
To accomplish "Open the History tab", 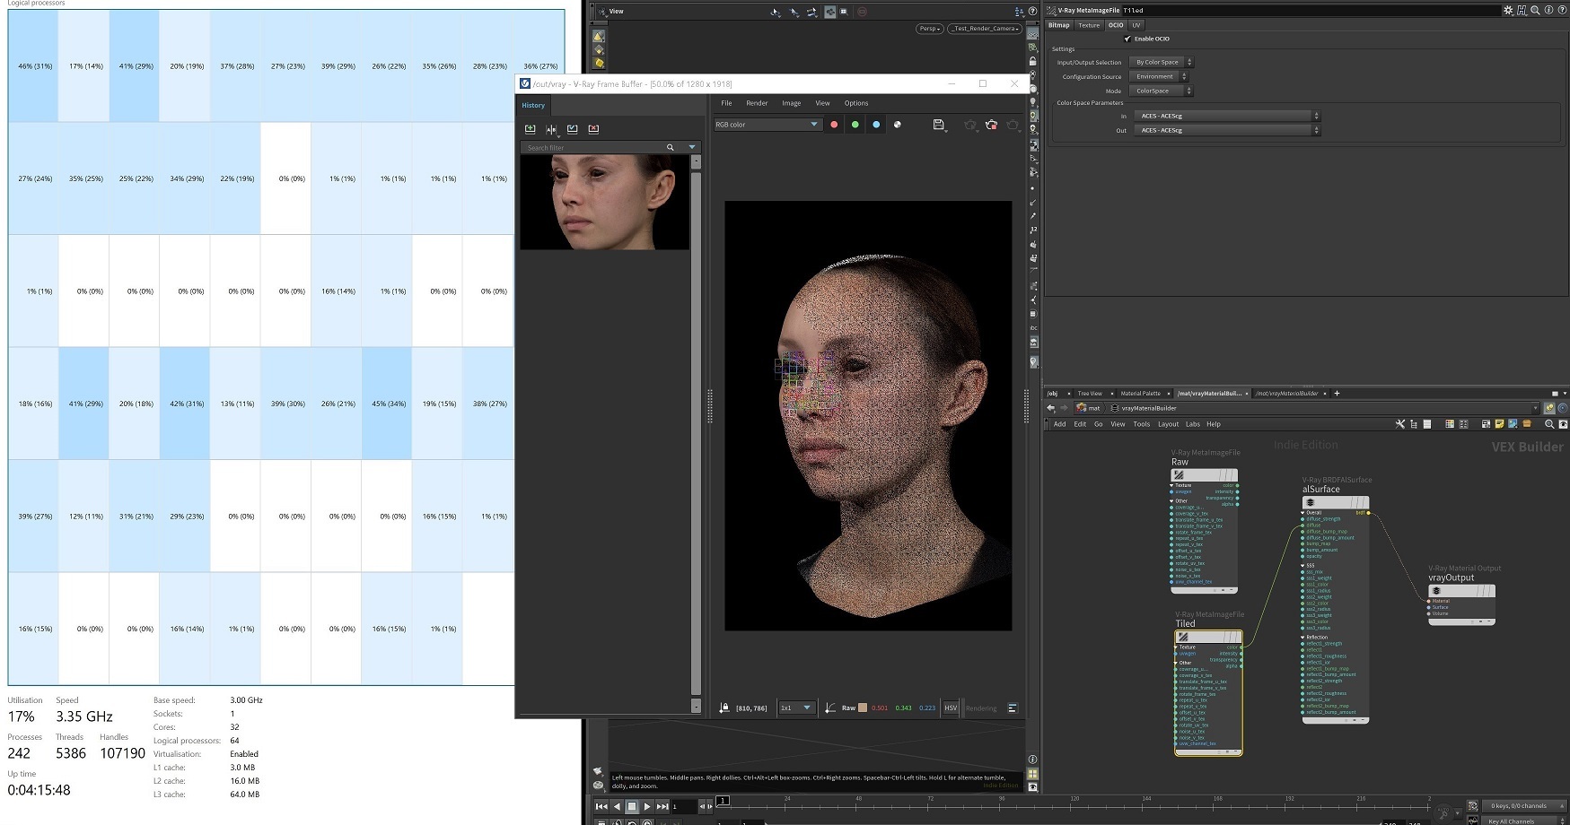I will tap(533, 105).
